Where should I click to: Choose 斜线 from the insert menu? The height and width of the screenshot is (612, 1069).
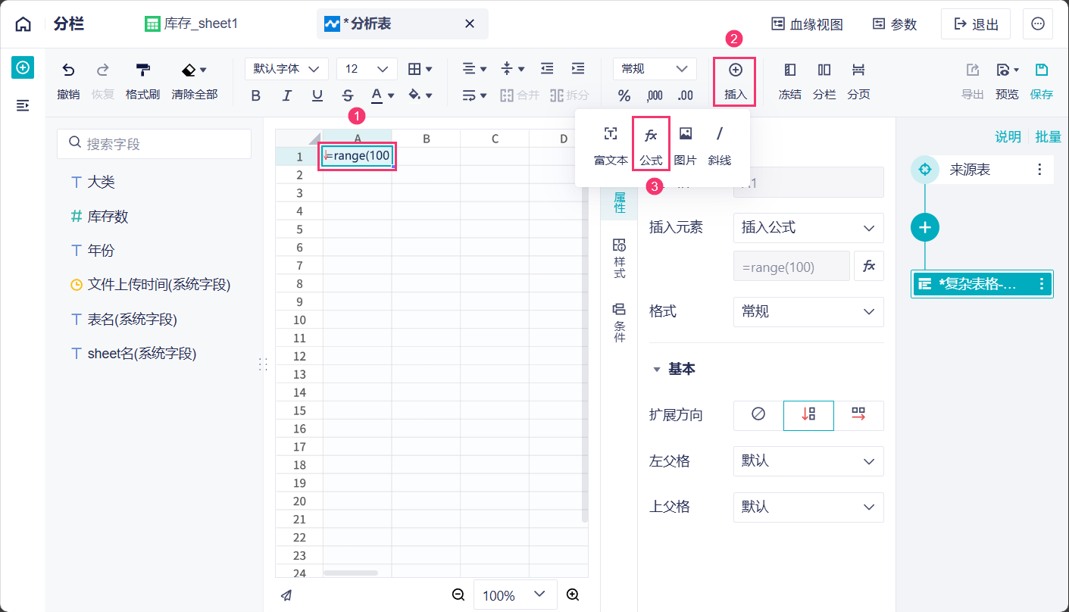coord(720,146)
